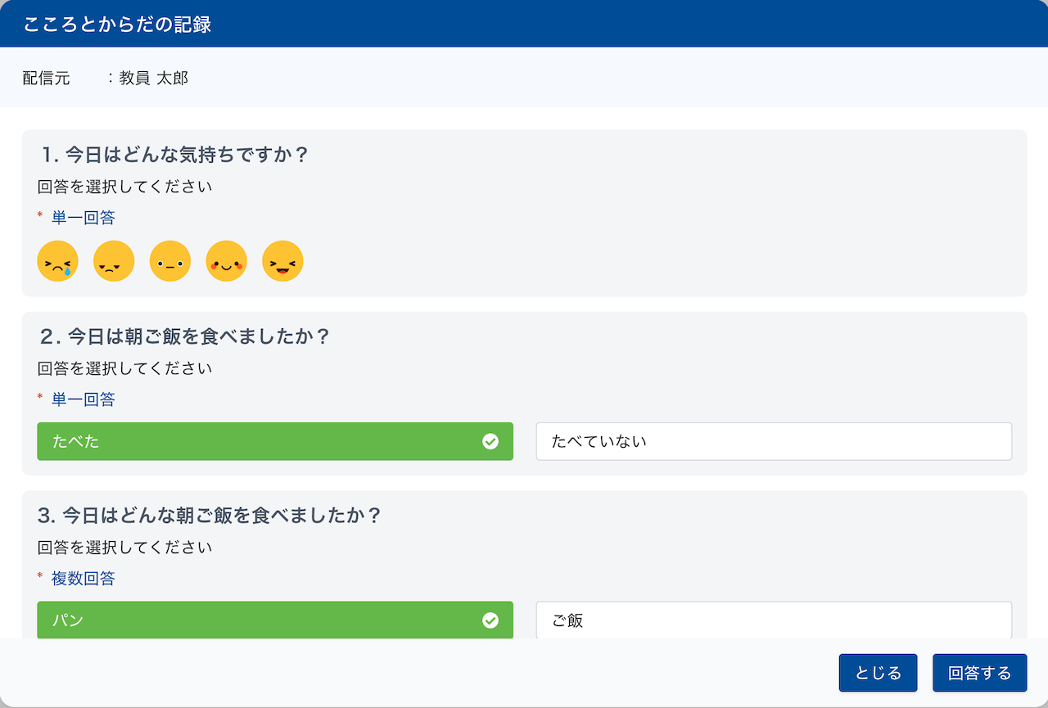The width and height of the screenshot is (1048, 708).
Task: Click the 複数回答 label in question 3
Action: click(x=84, y=579)
